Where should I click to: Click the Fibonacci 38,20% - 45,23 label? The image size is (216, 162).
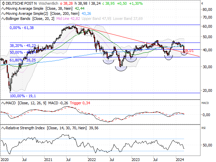point(23,46)
